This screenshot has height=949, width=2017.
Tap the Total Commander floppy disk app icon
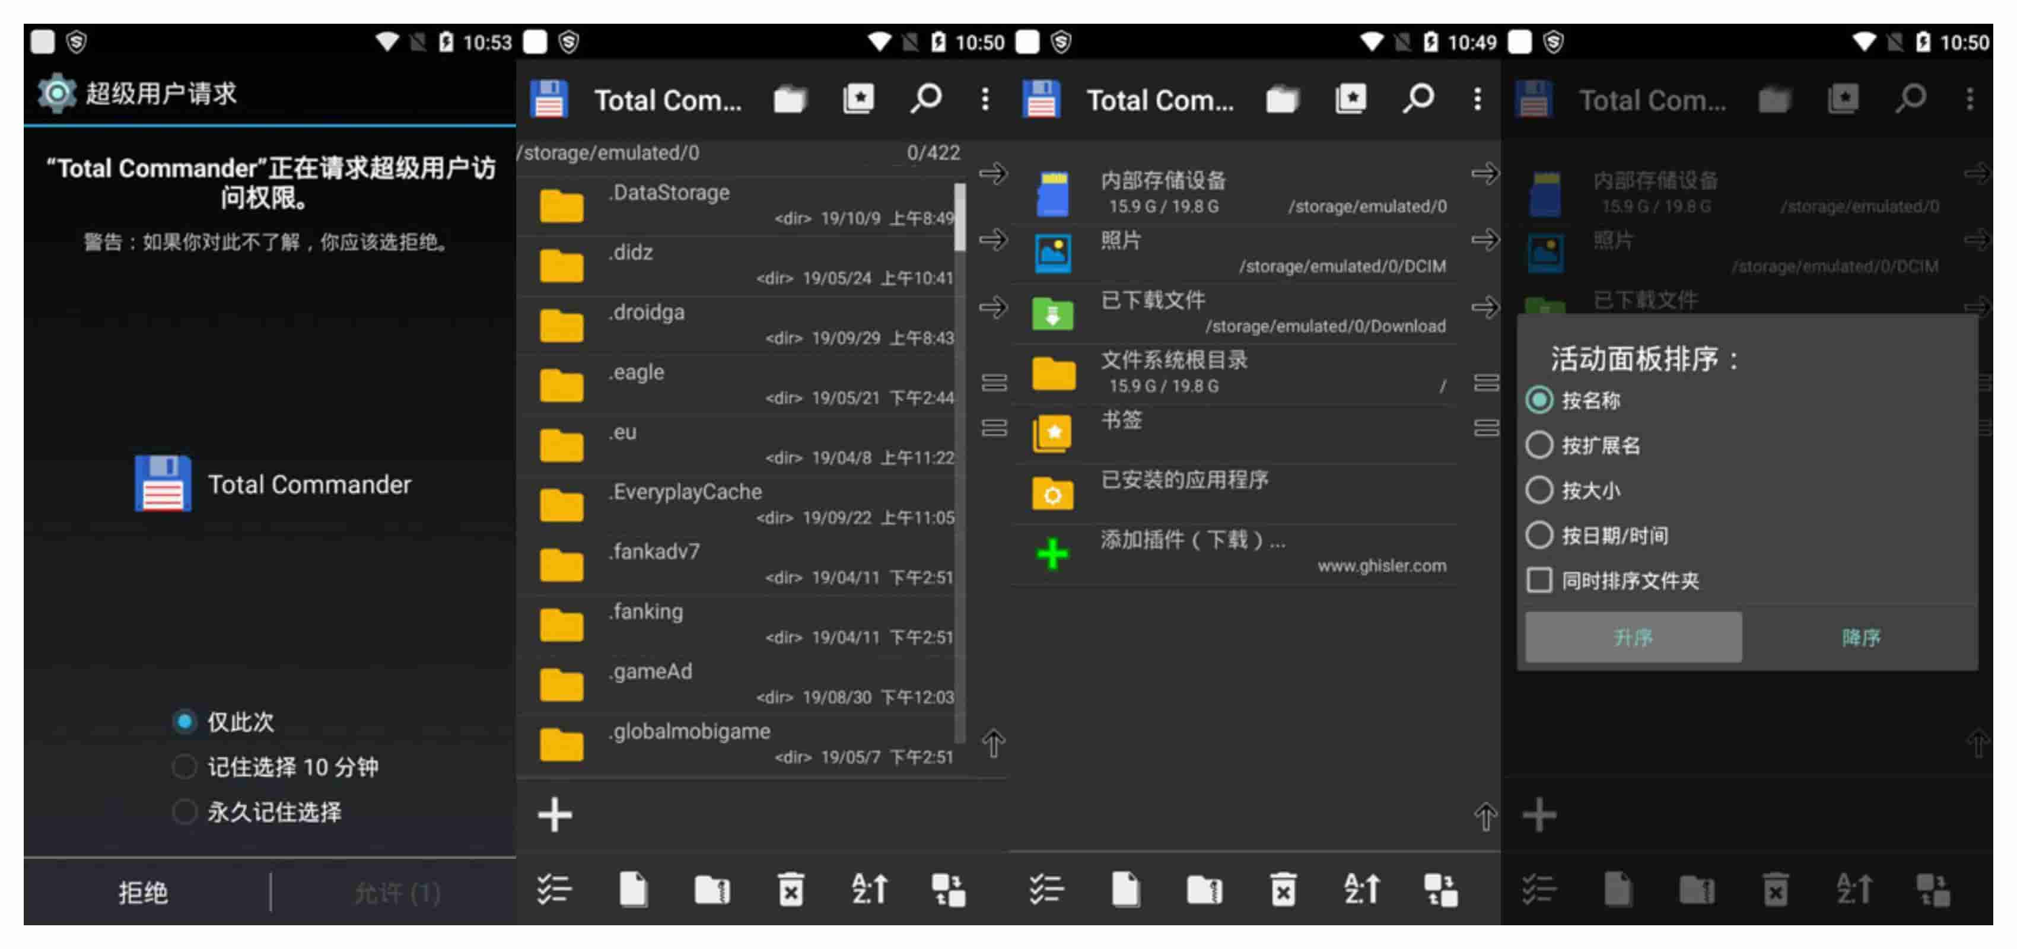click(x=549, y=98)
